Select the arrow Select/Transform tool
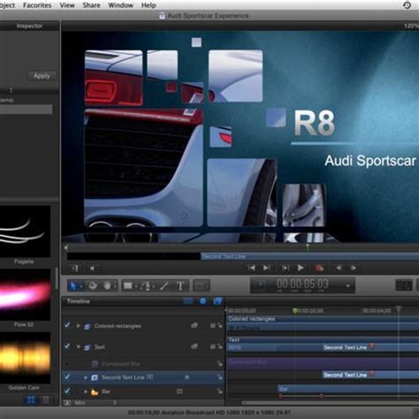Screen dimensions: 419x419 click(72, 286)
